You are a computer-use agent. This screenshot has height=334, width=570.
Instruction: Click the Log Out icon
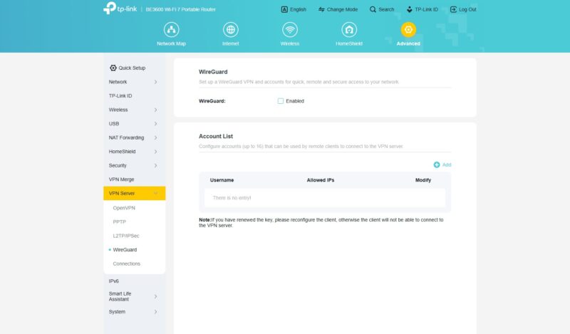coord(453,9)
